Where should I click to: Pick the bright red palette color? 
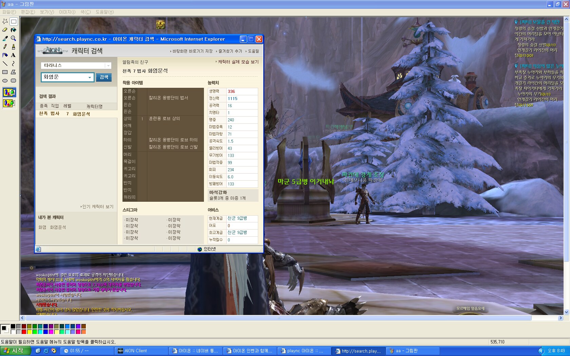[24, 332]
